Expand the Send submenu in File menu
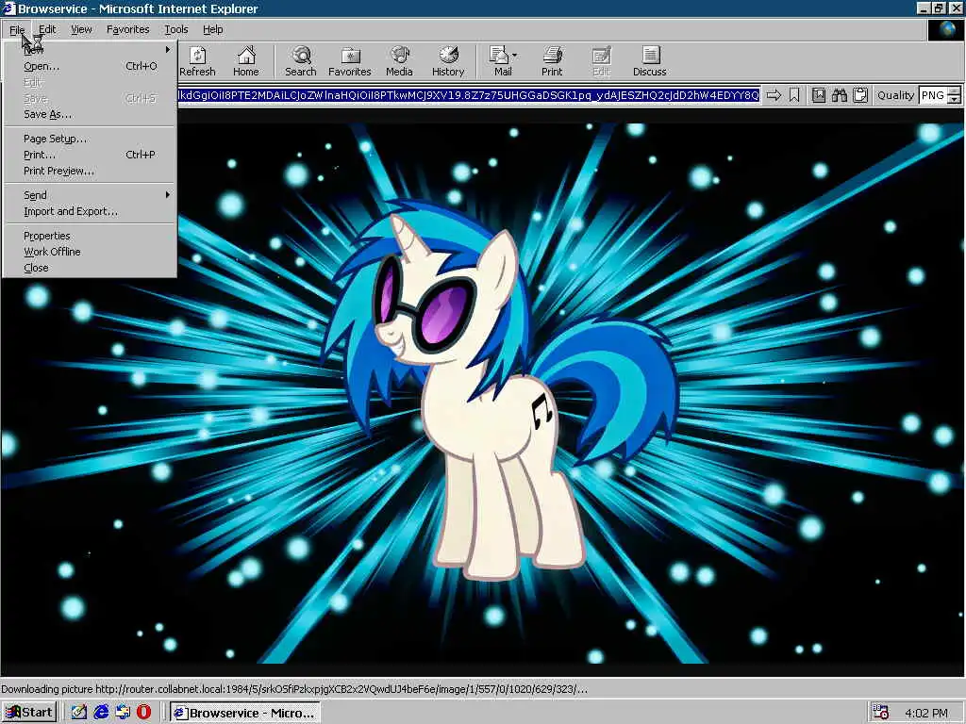The image size is (966, 724). [x=90, y=195]
